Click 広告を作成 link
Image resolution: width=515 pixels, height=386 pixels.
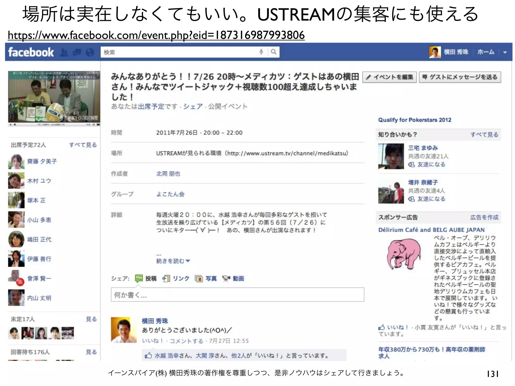click(x=484, y=217)
